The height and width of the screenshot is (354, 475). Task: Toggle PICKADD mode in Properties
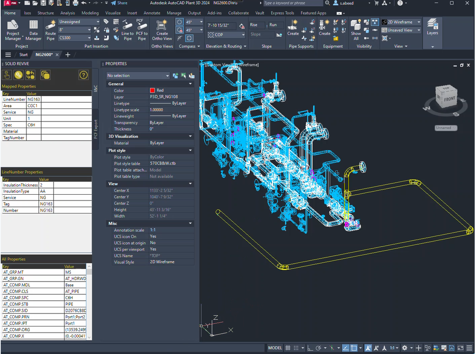tap(175, 75)
